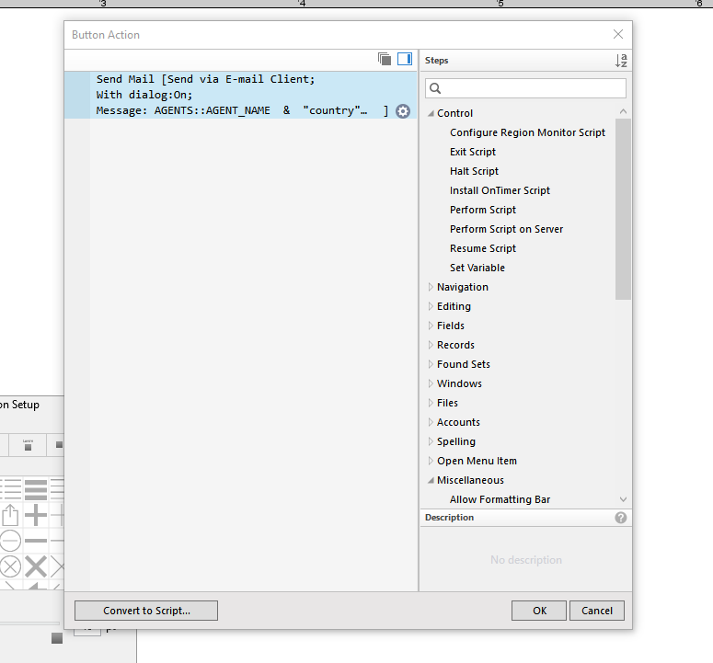Collapse the Control steps category
713x663 pixels.
pos(431,113)
